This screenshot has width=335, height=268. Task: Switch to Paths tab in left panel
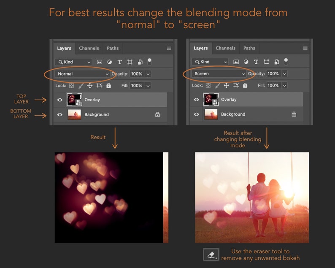point(113,48)
